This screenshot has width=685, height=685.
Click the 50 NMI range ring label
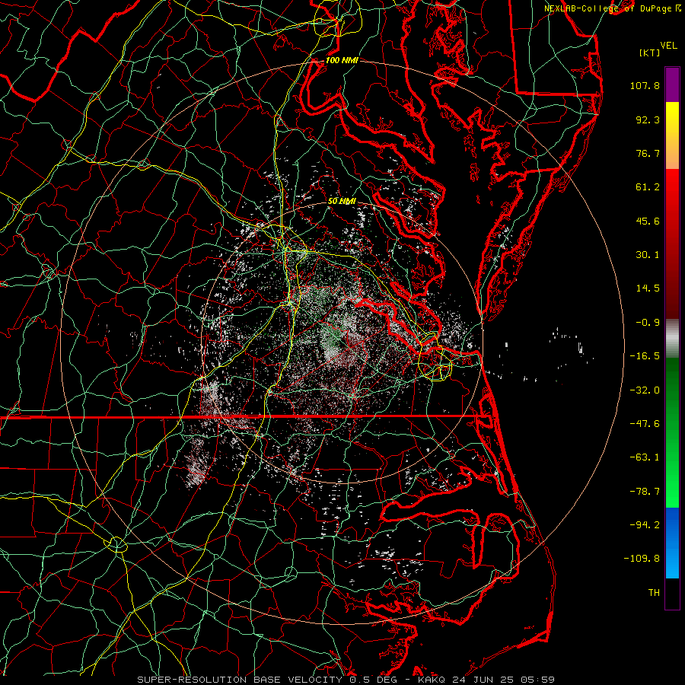pos(342,201)
